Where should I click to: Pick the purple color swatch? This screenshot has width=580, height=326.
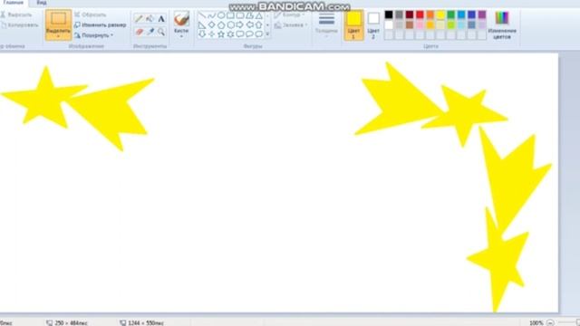click(x=482, y=14)
